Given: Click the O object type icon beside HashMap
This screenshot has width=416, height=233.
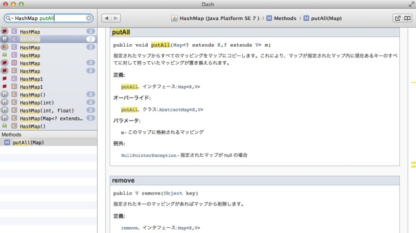Looking at the screenshot, I should coord(14,63).
